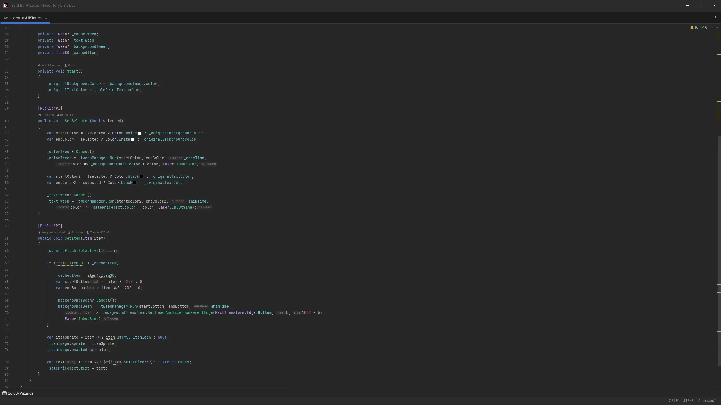Screen dimensions: 721x405
Task: Minimize the Rider window
Action: 688,6
